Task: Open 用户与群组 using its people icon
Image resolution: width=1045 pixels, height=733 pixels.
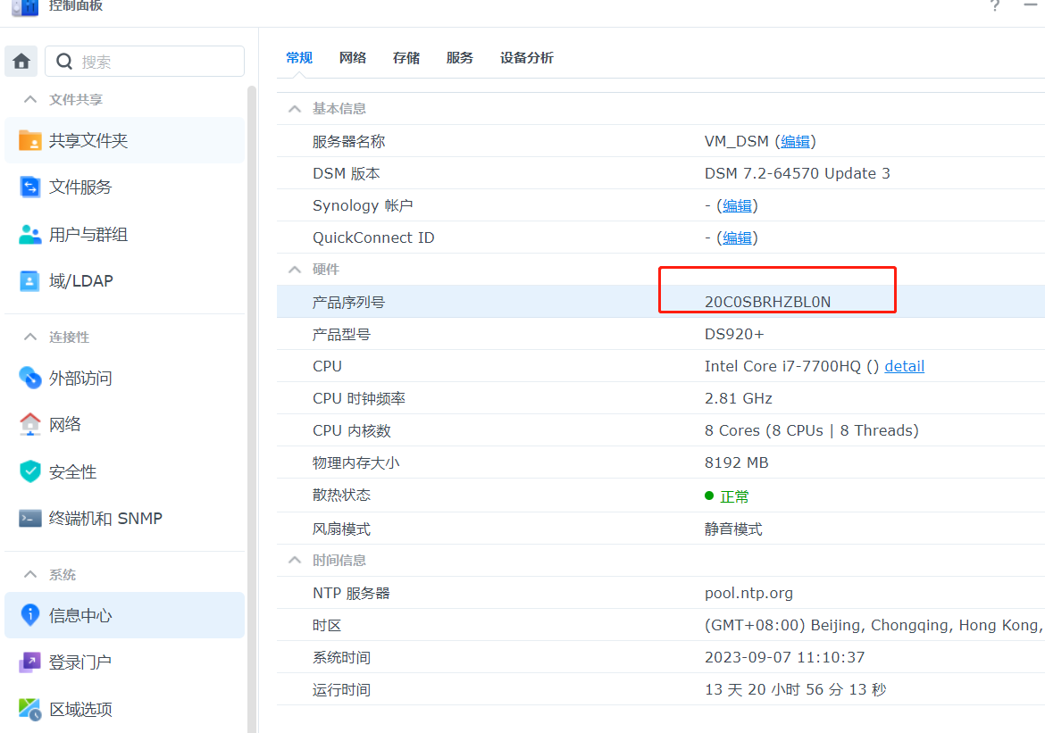Action: [30, 235]
